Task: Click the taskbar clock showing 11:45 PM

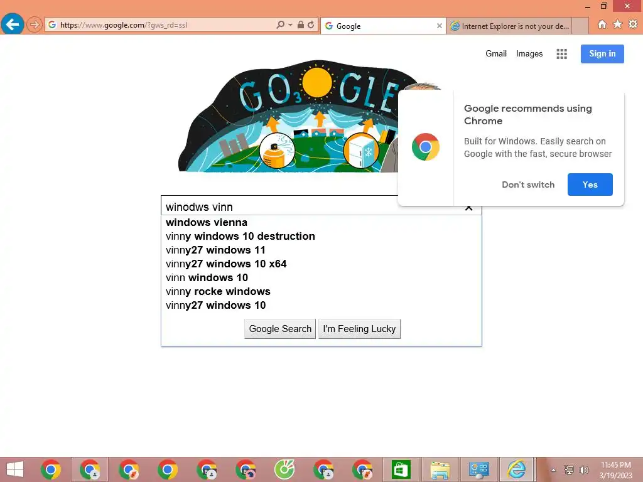Action: pyautogui.click(x=615, y=470)
